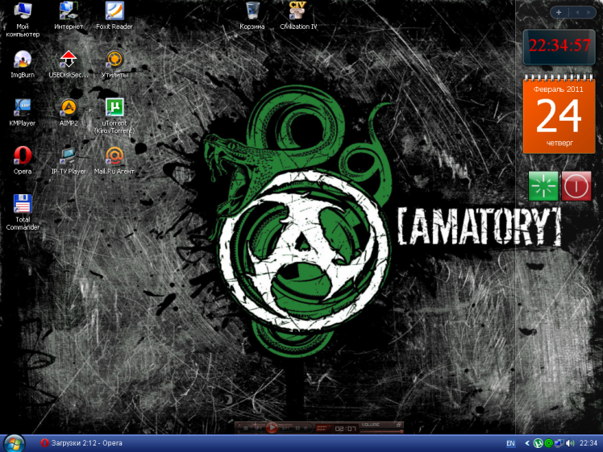Click the eject/open button in mini player
The image size is (603, 452).
(306, 428)
